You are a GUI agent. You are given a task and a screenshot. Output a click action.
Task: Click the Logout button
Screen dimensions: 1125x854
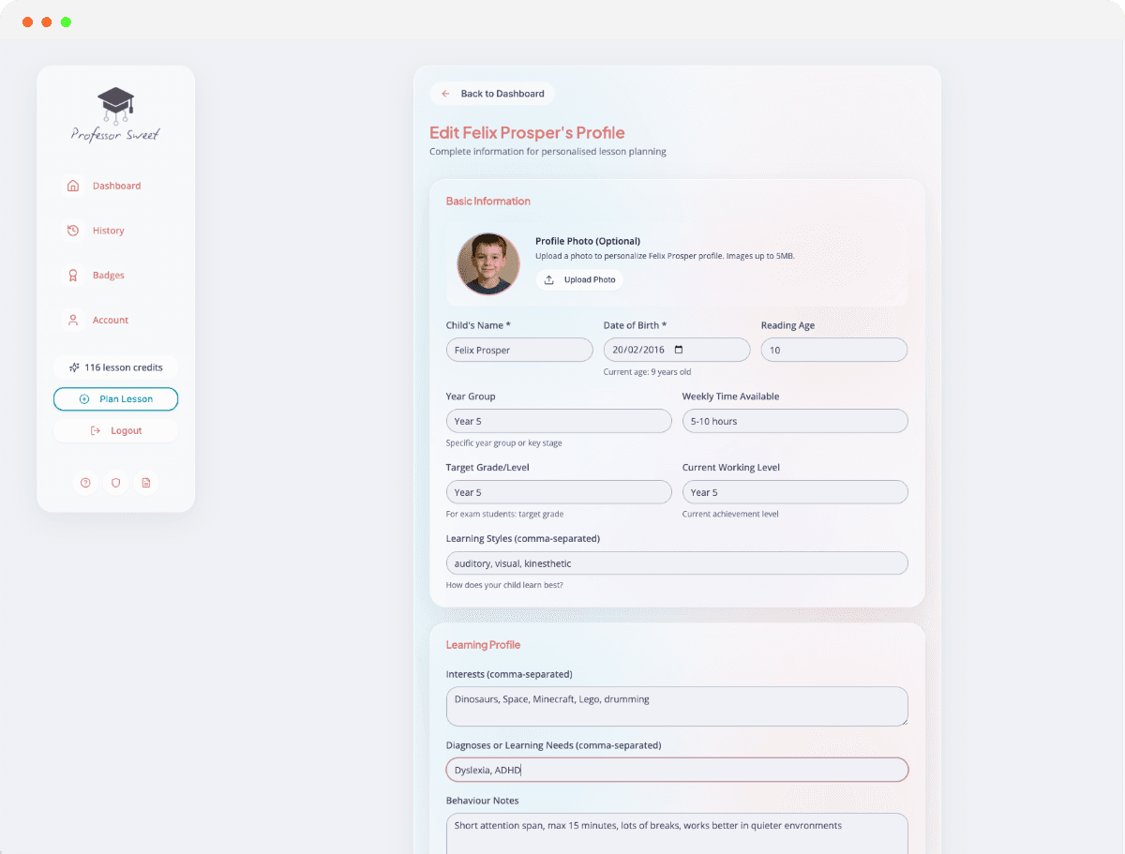[x=115, y=430]
